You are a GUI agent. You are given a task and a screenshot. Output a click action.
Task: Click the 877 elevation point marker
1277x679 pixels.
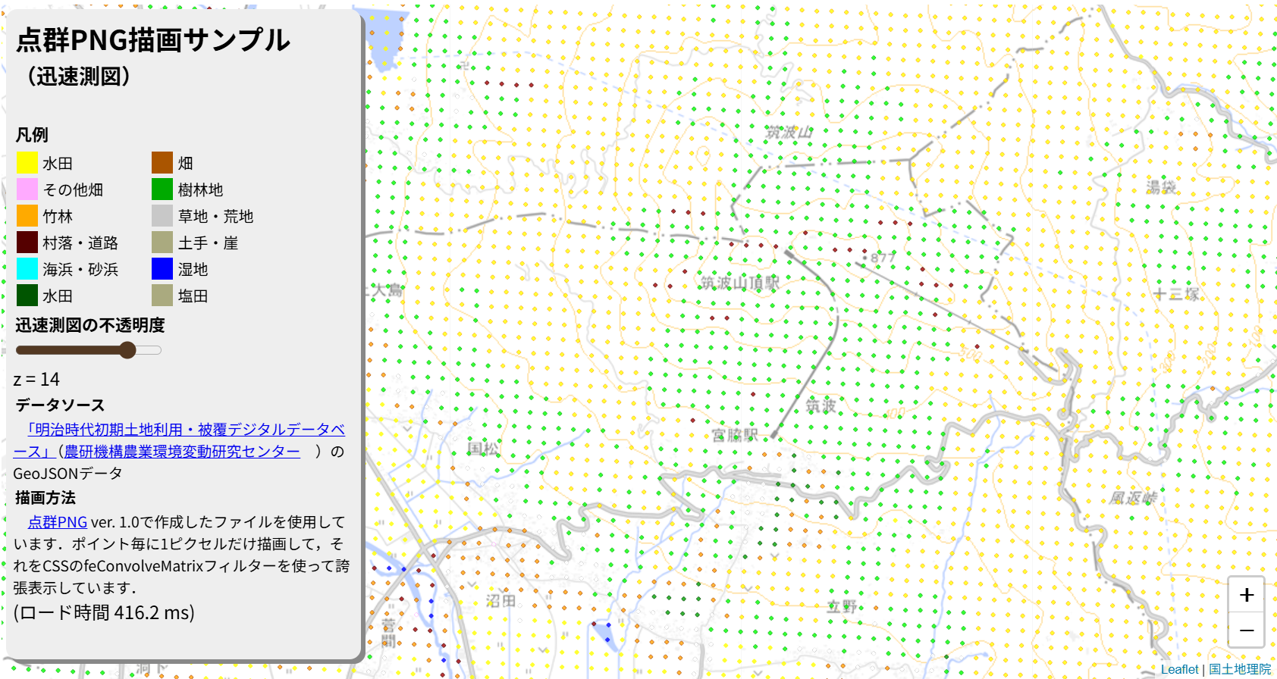coord(865,258)
